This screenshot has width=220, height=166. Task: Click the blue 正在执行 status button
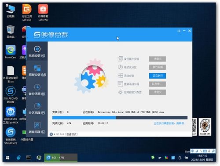(x=158, y=76)
